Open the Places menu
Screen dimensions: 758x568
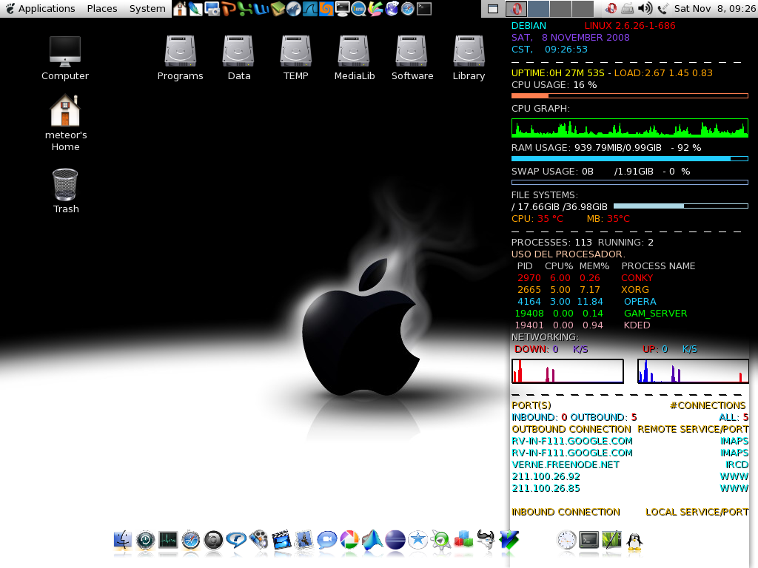102,9
